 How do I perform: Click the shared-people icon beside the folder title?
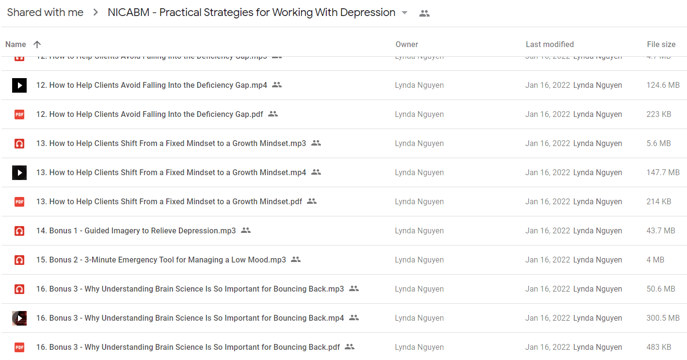click(424, 14)
